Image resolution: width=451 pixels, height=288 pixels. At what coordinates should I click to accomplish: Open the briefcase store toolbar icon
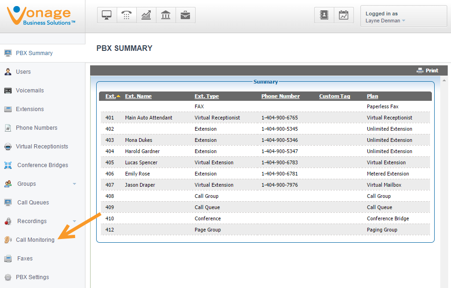click(x=185, y=15)
